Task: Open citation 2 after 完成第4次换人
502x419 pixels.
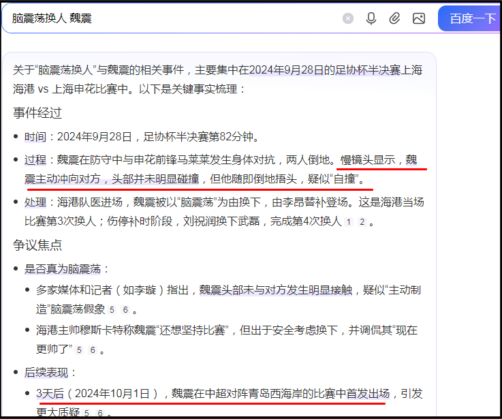Action: tap(362, 222)
